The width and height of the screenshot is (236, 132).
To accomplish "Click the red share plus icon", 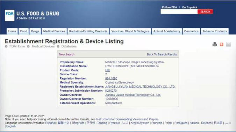I will [x=222, y=44].
